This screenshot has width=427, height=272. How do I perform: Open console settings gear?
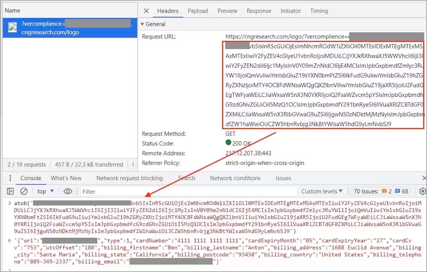pyautogui.click(x=422, y=192)
